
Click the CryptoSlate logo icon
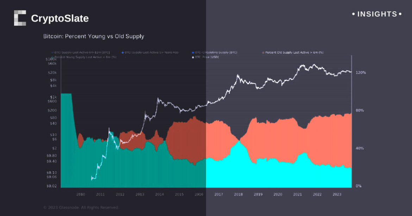[x=20, y=18]
